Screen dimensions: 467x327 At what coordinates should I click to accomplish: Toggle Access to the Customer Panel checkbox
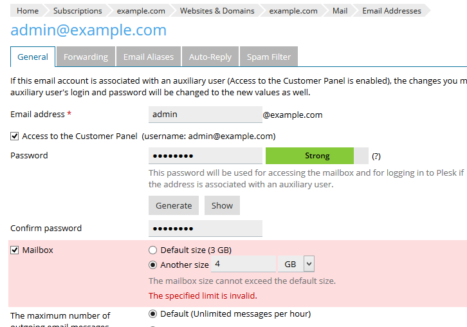(15, 136)
